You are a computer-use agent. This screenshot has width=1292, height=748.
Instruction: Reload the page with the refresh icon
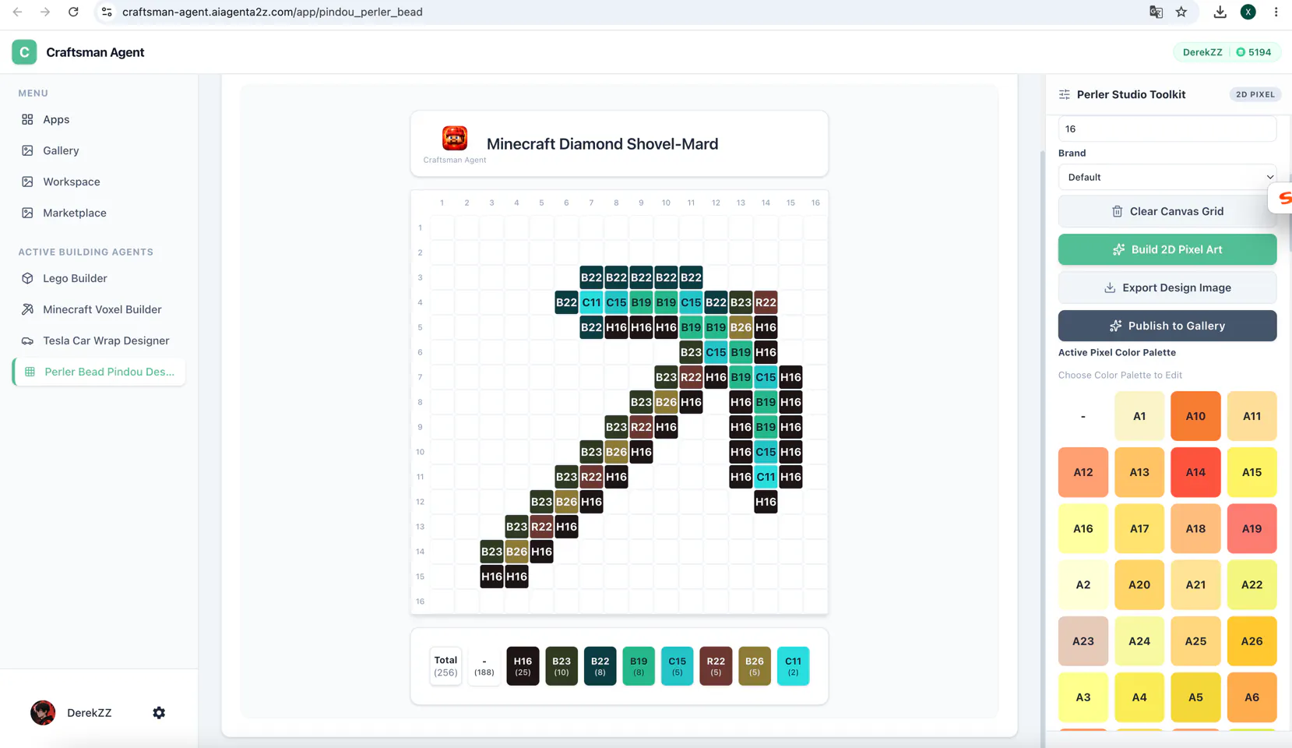click(73, 12)
